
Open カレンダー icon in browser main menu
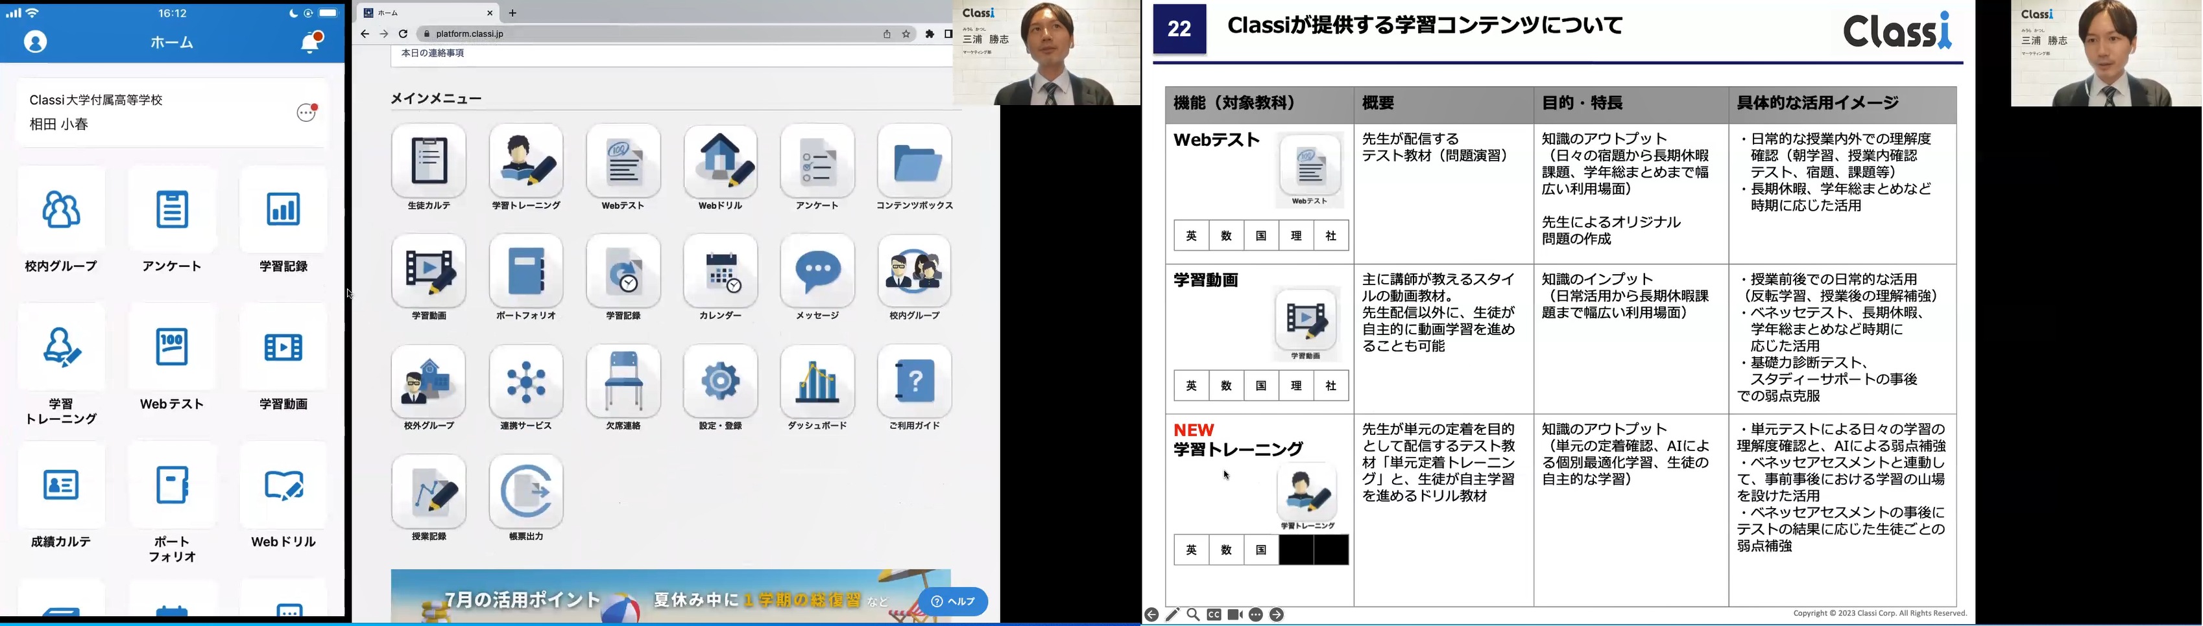[x=721, y=272]
